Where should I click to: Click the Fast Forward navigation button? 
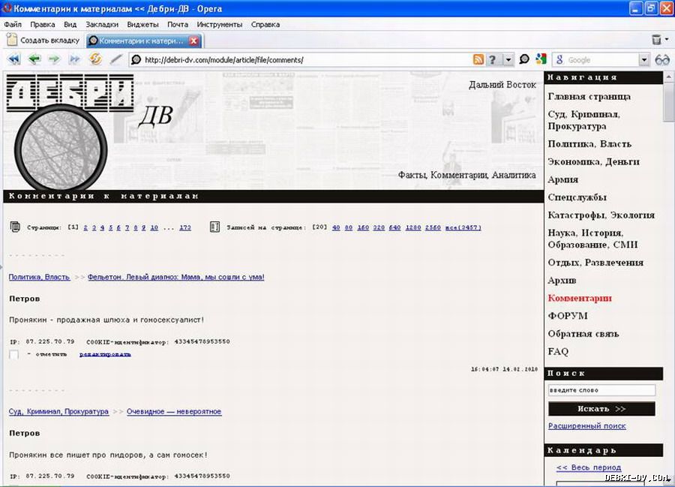click(74, 59)
